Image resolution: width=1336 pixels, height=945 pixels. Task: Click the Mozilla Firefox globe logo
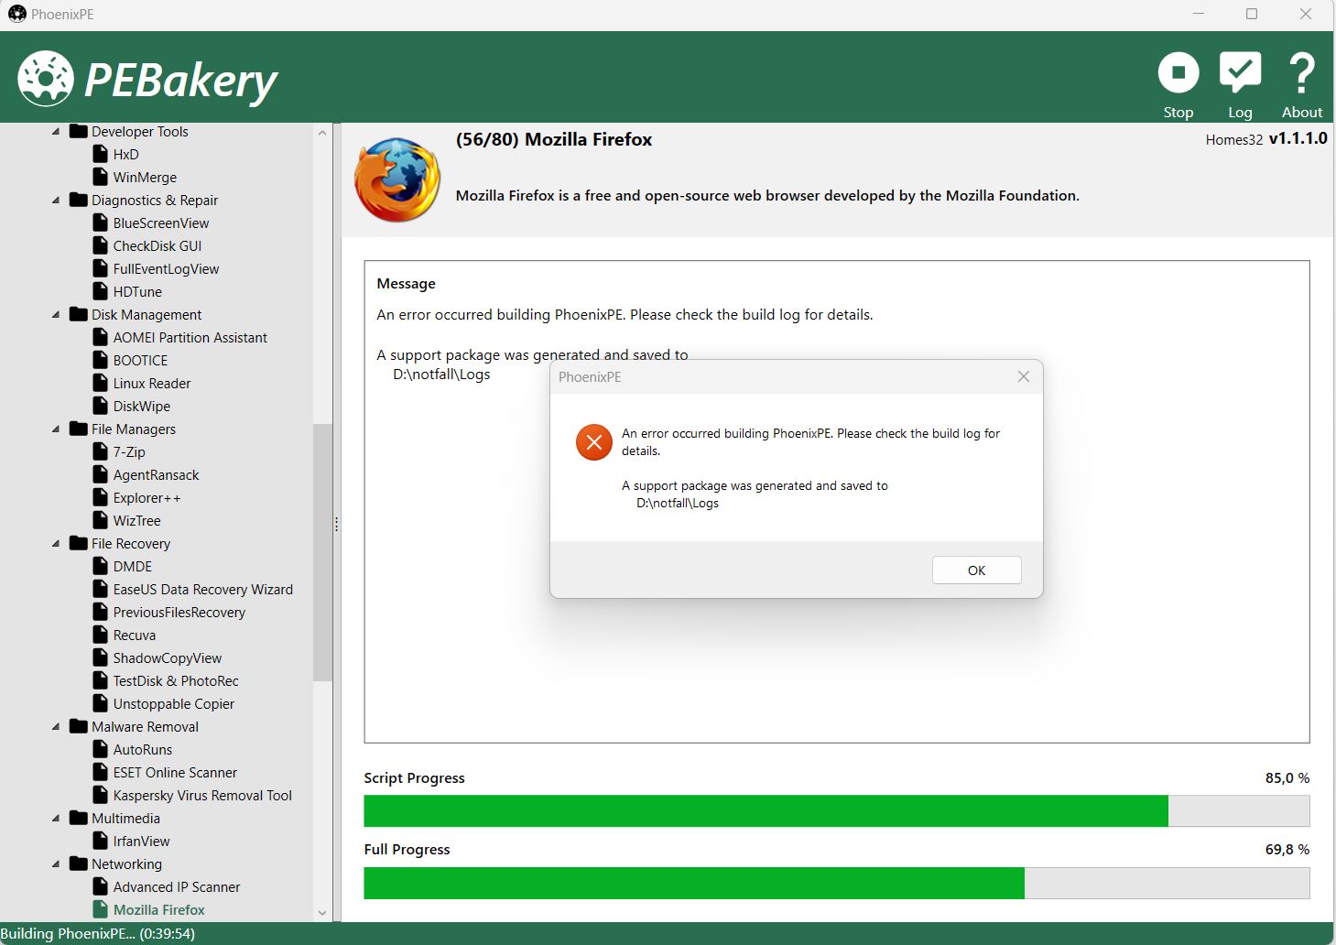pyautogui.click(x=397, y=180)
